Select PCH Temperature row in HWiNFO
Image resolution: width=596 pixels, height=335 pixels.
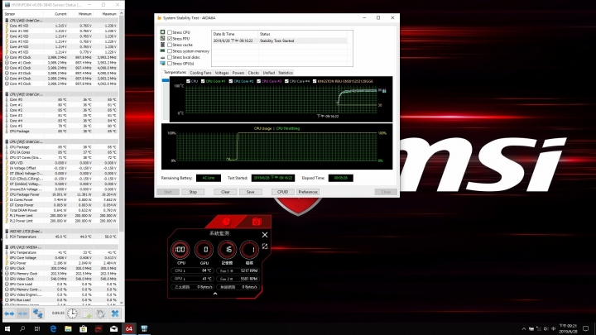pos(60,237)
